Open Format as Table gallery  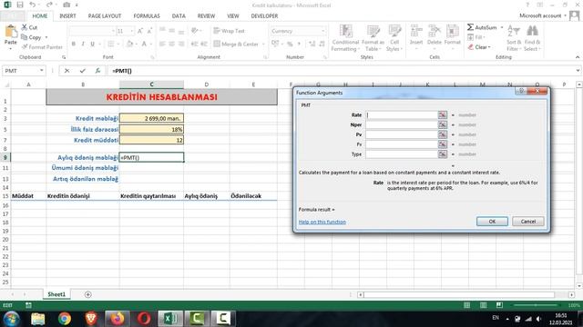(x=373, y=38)
